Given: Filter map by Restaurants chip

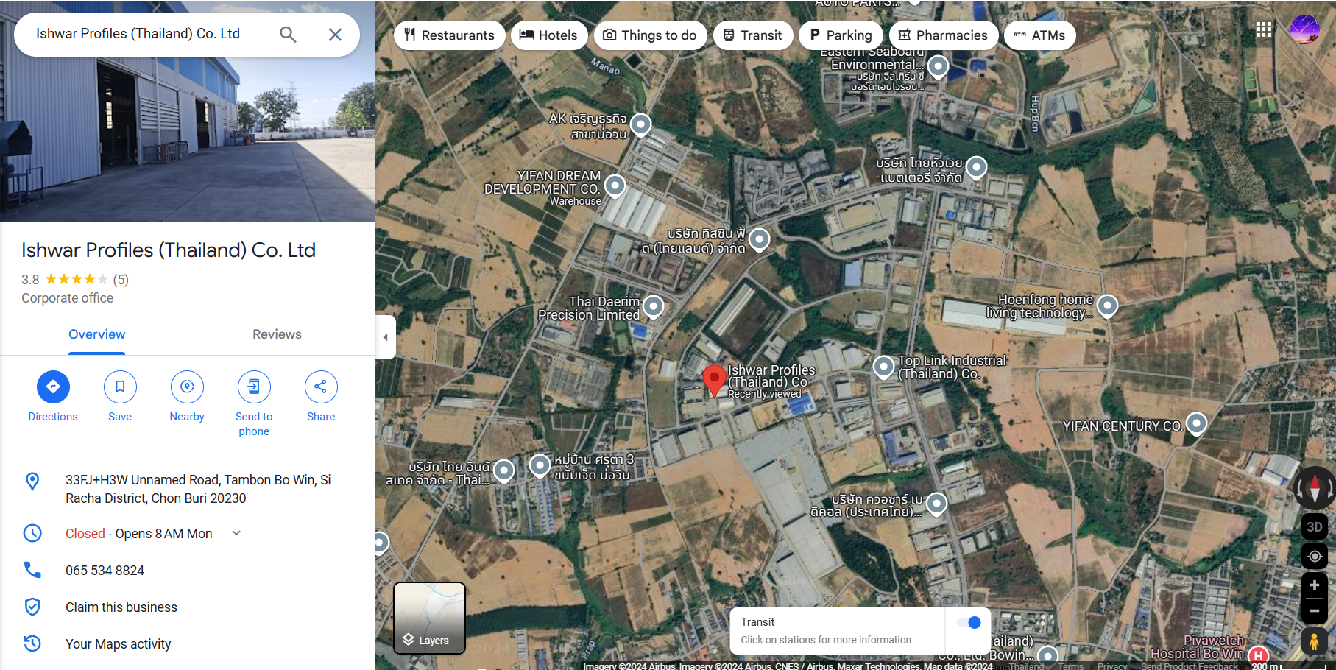Looking at the screenshot, I should pos(449,35).
